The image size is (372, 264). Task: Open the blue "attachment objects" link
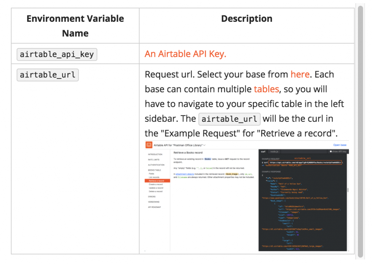[185, 174]
